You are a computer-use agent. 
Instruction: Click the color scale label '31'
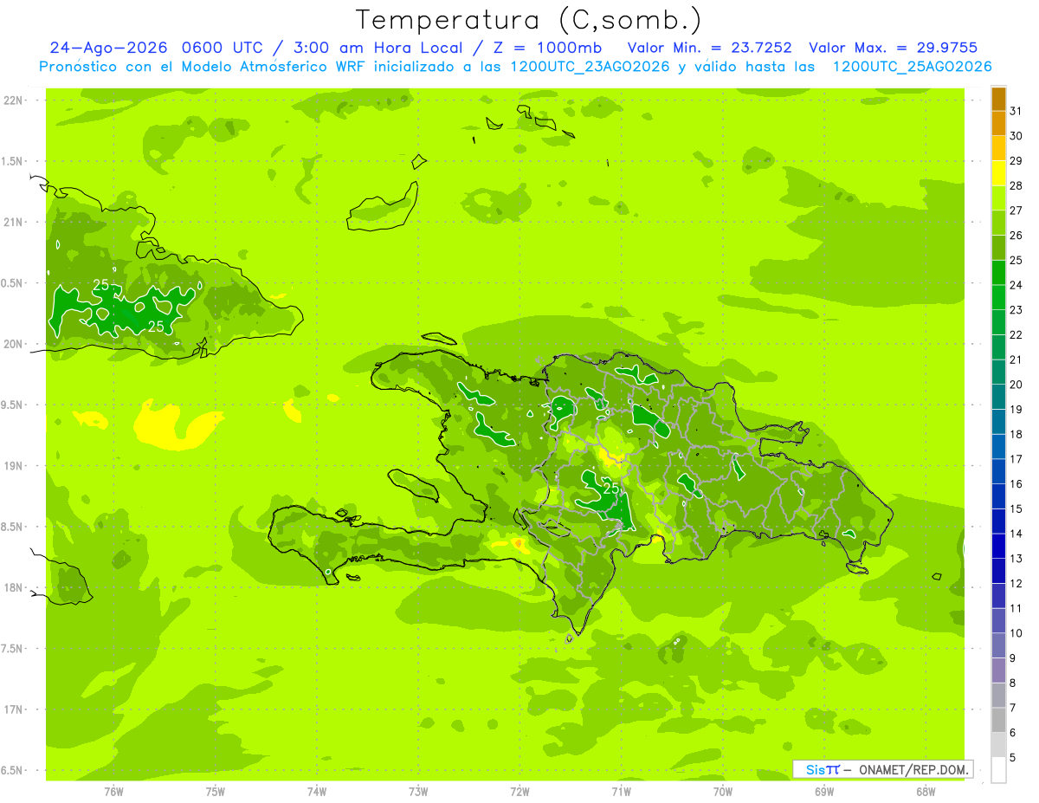coord(1016,111)
